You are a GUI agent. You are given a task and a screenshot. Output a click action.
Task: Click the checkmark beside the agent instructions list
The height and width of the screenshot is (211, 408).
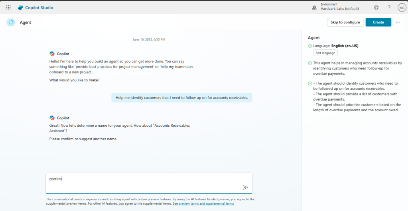click(x=310, y=83)
